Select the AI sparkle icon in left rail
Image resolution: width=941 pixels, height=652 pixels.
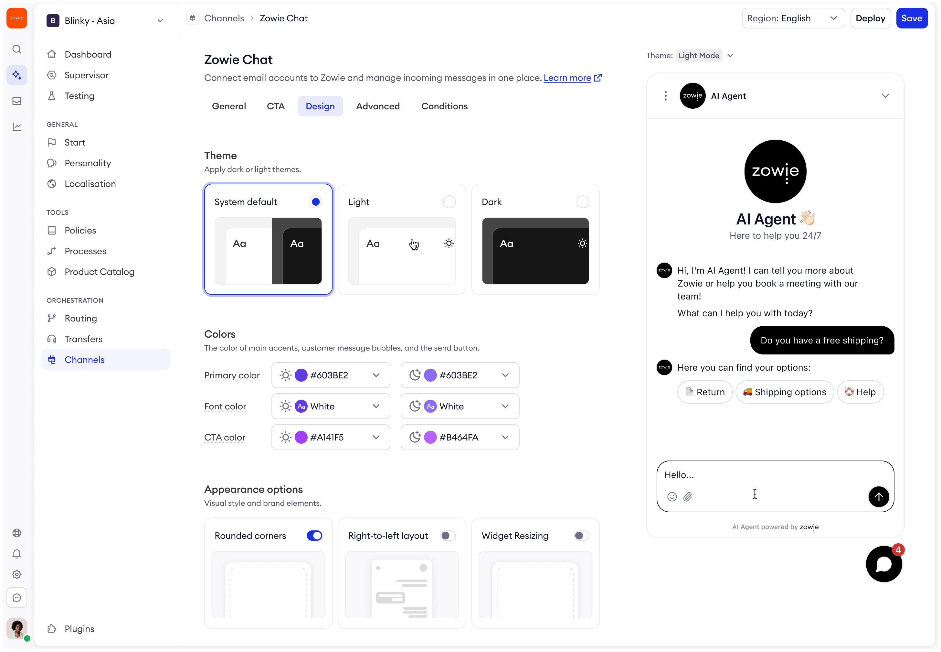[x=17, y=75]
